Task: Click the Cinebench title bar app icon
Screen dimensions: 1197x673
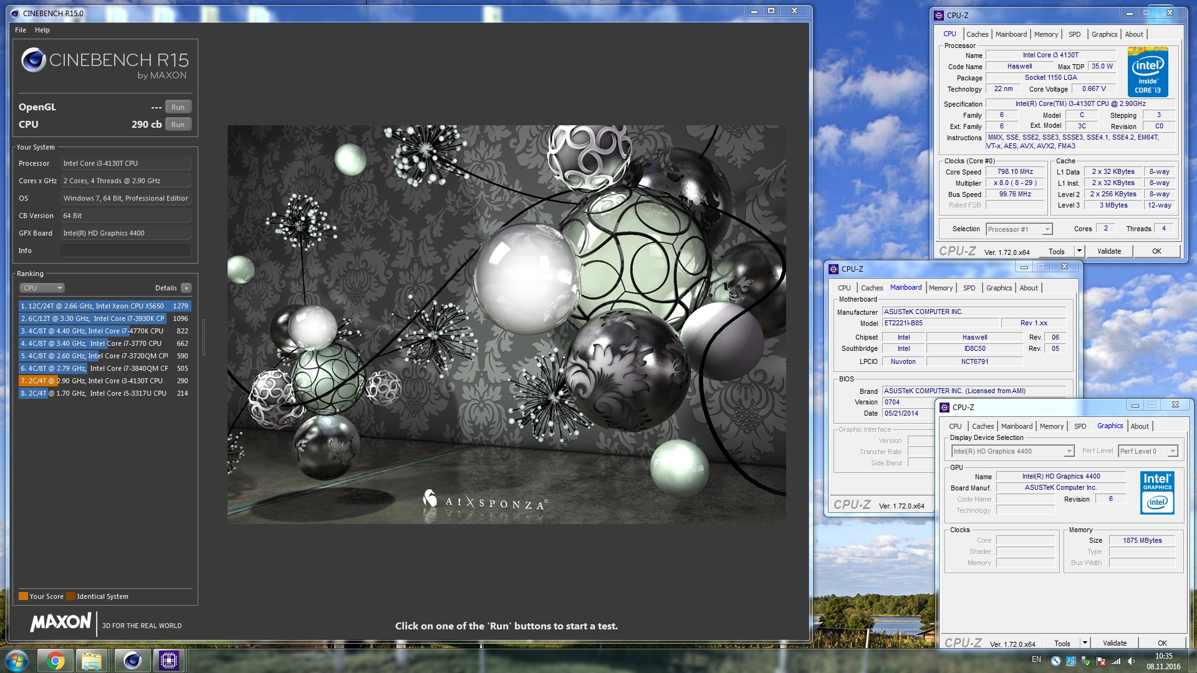Action: coord(15,13)
